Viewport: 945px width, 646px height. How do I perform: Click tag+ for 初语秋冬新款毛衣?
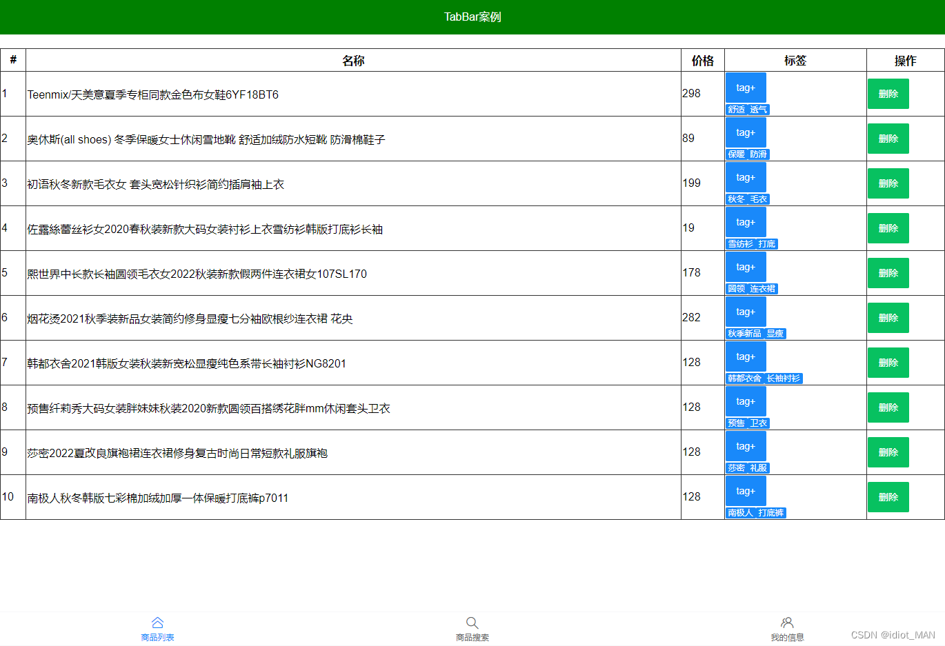click(746, 177)
